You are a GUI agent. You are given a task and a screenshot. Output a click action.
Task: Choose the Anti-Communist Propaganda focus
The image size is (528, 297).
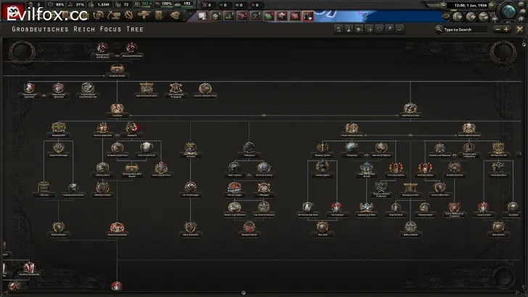176,88
